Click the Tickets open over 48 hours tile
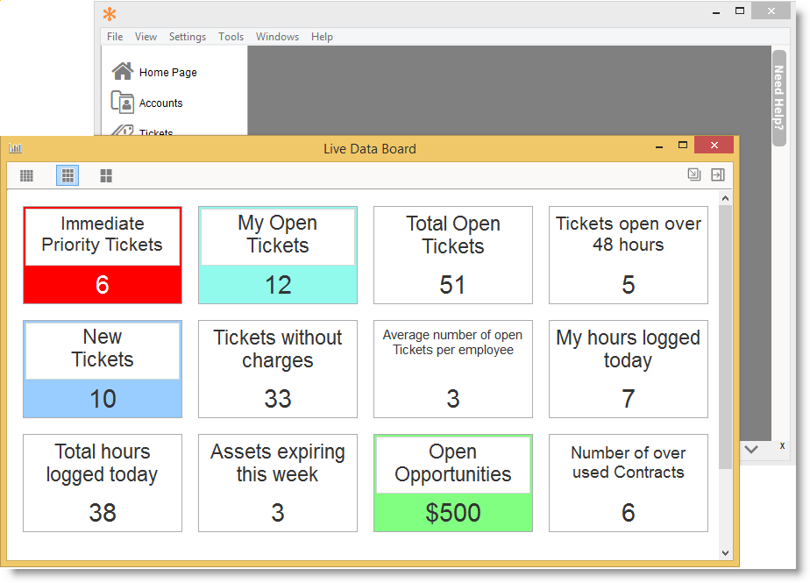The width and height of the screenshot is (810, 583). [x=629, y=255]
